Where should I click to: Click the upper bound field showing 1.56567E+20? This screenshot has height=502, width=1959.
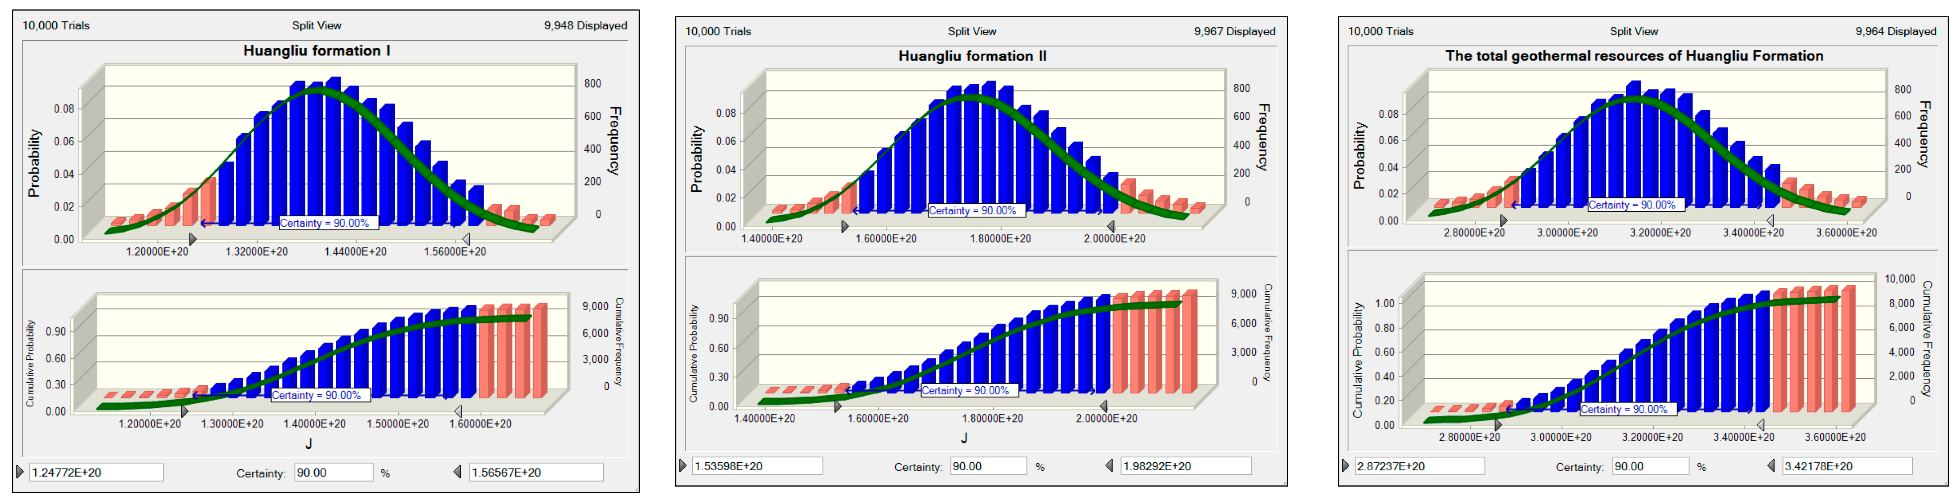tap(536, 472)
